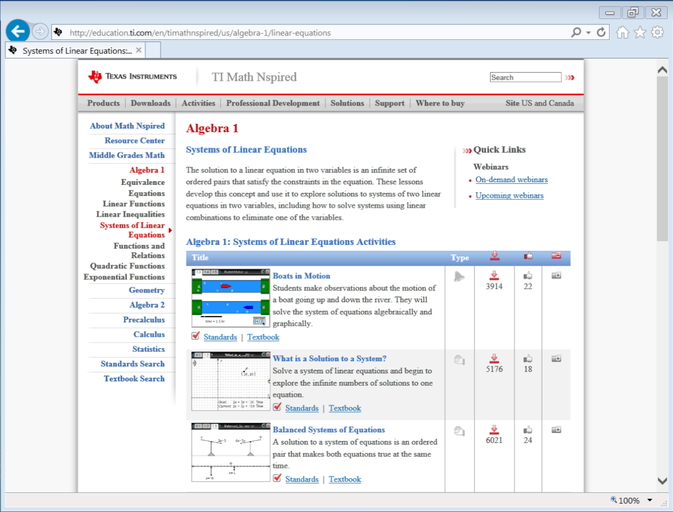673x512 pixels.
Task: Open the Products menu
Action: click(x=104, y=103)
